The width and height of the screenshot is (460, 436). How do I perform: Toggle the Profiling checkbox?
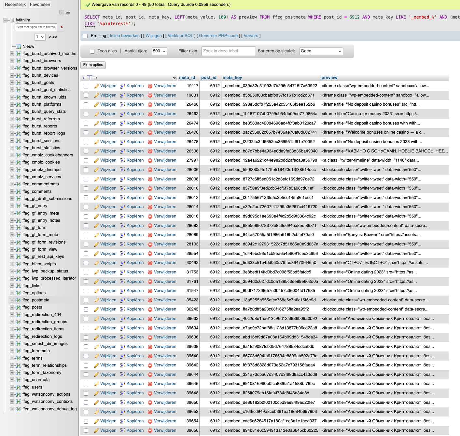coord(85,36)
